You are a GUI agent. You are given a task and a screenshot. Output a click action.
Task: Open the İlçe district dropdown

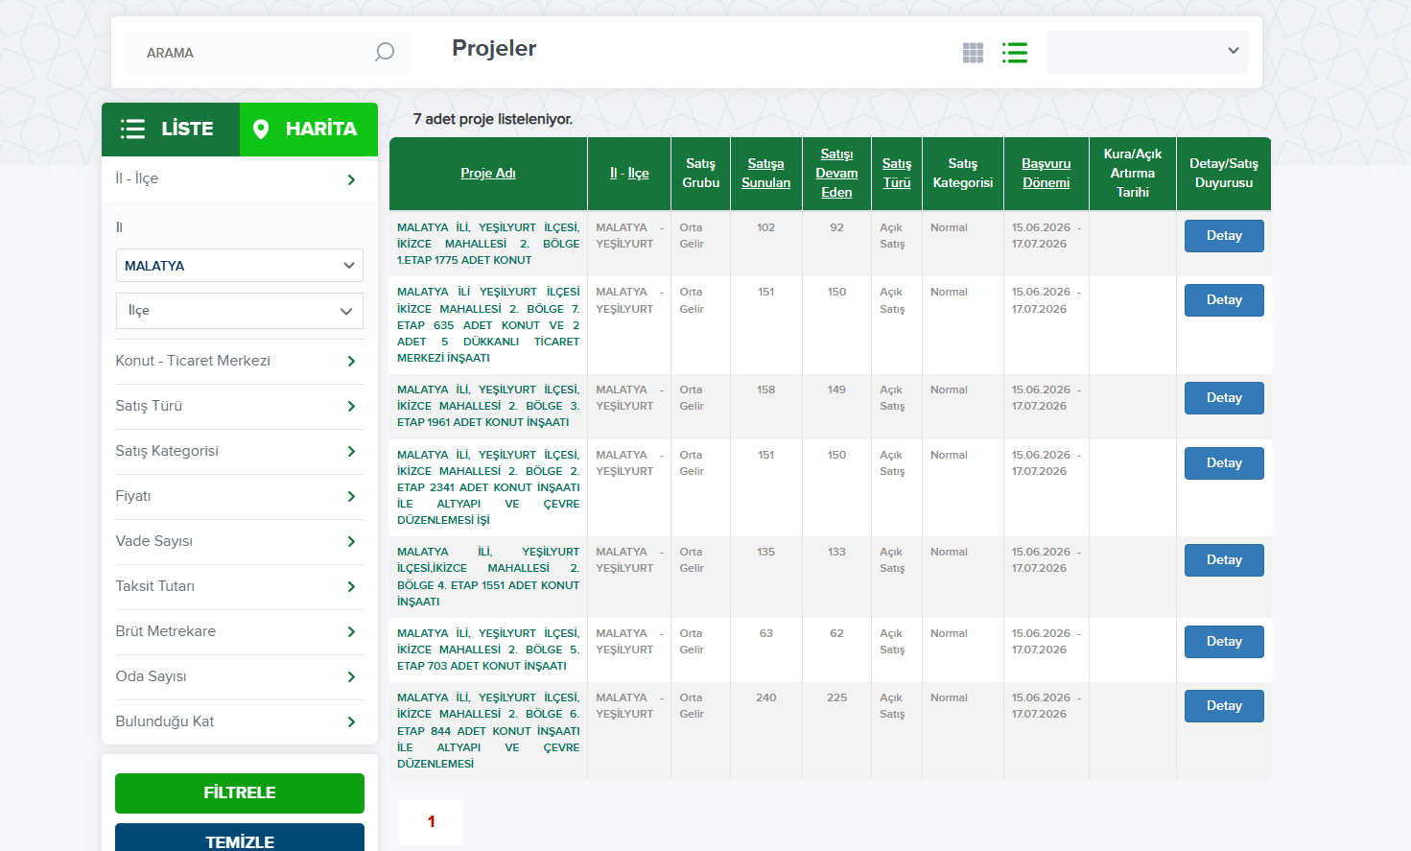coord(240,311)
